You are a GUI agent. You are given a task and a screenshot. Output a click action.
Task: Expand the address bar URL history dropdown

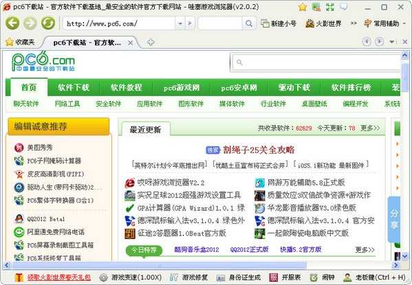click(180, 23)
